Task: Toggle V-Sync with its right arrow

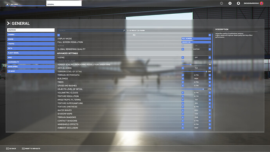Action: [210, 58]
